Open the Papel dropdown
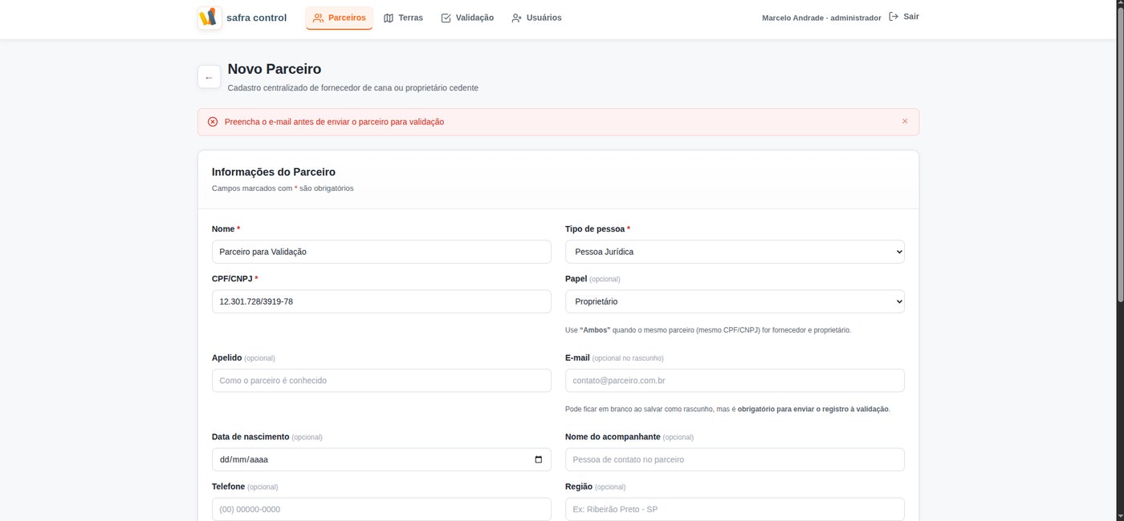 point(735,301)
